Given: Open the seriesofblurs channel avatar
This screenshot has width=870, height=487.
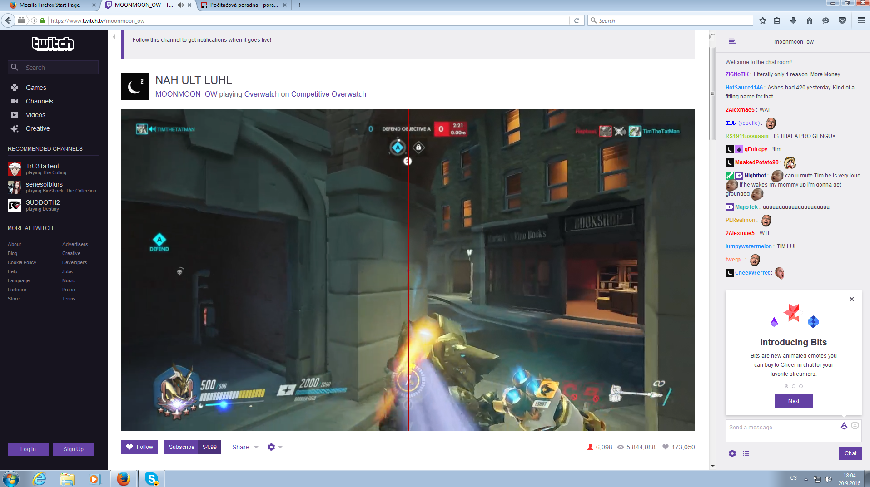Looking at the screenshot, I should click(x=15, y=187).
